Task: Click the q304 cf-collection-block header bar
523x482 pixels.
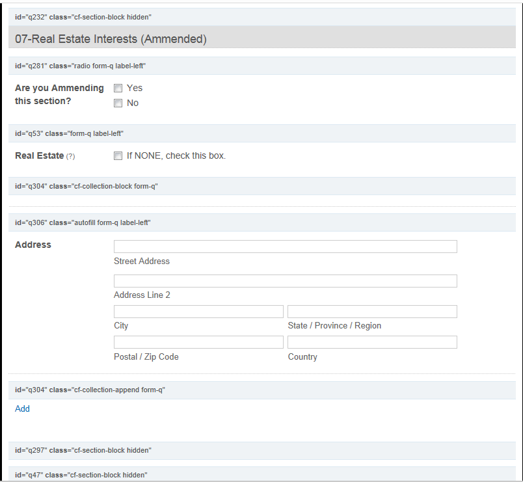Action: (x=261, y=186)
